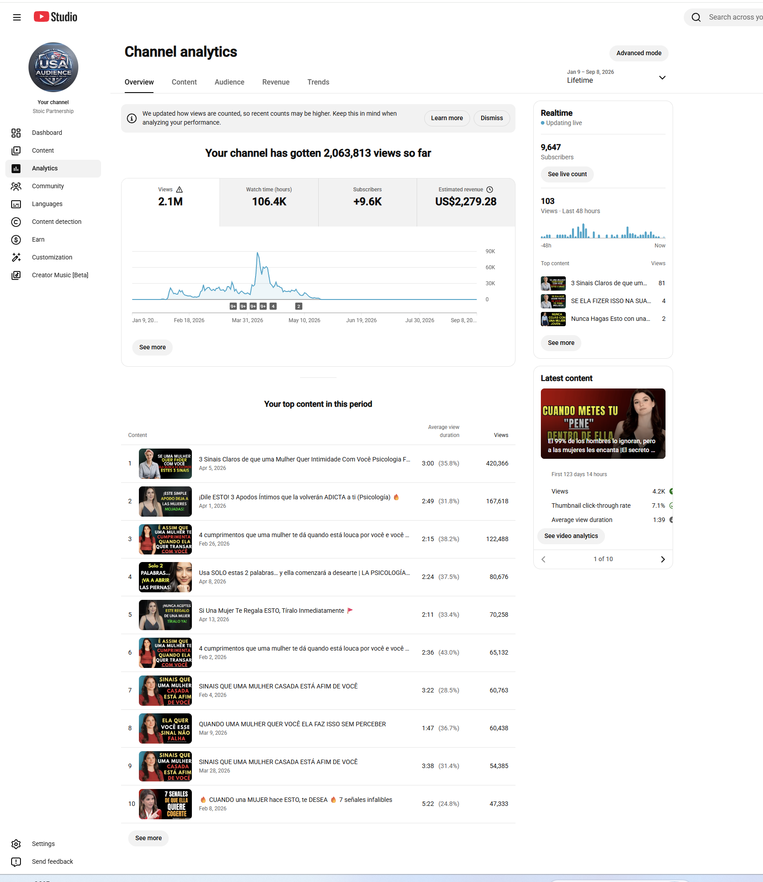This screenshot has width=763, height=882.
Task: Click See more in Realtime panel
Action: click(561, 343)
